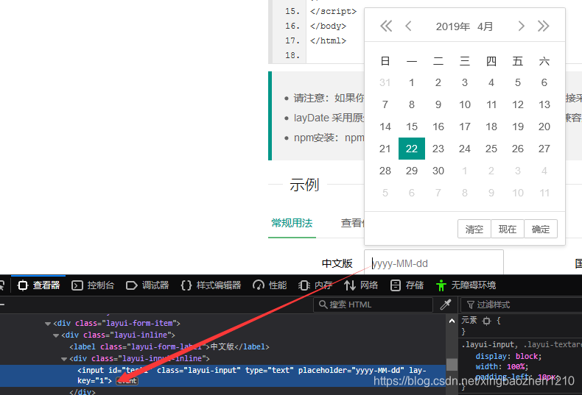Open the 无障碍环境 accessibility tab
Viewport: 582px width, 395px height.
click(466, 285)
